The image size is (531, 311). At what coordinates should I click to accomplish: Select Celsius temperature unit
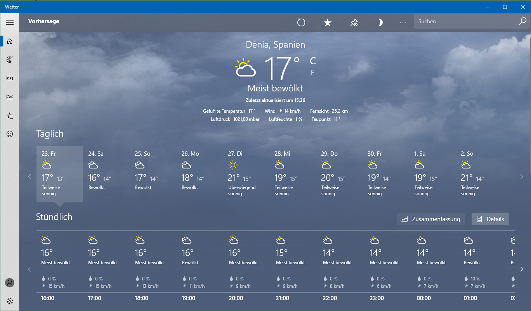[x=312, y=61]
